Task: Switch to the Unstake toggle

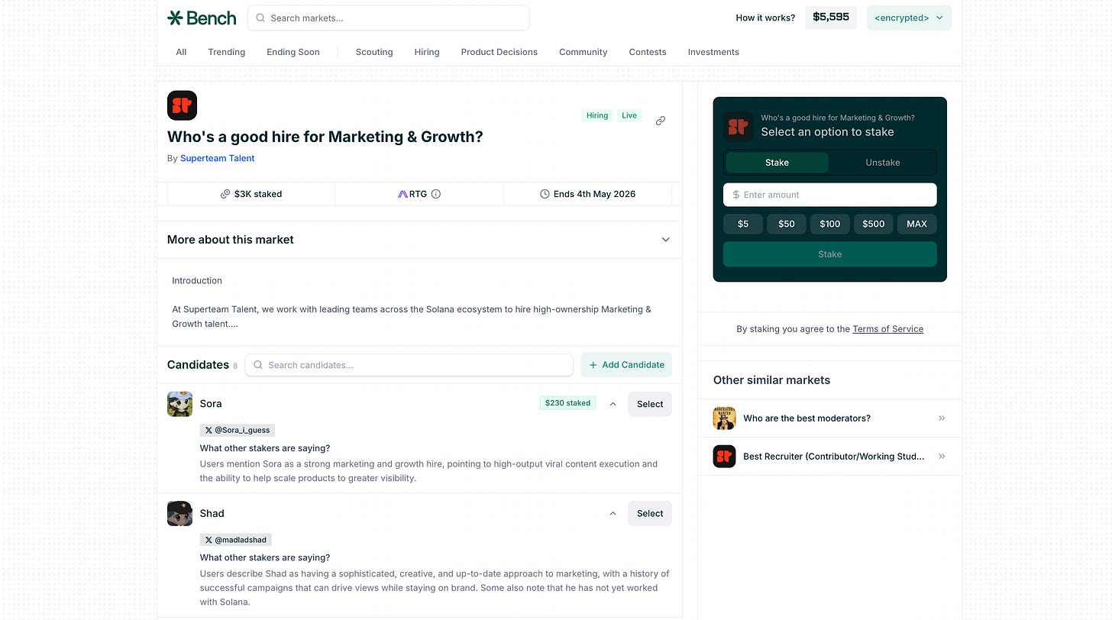Action: click(882, 163)
